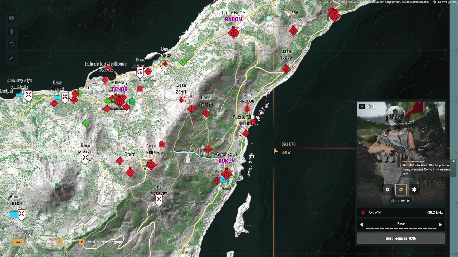Click the PROLOG red base marker
Viewport: 458px width, 257px height.
coord(247,109)
